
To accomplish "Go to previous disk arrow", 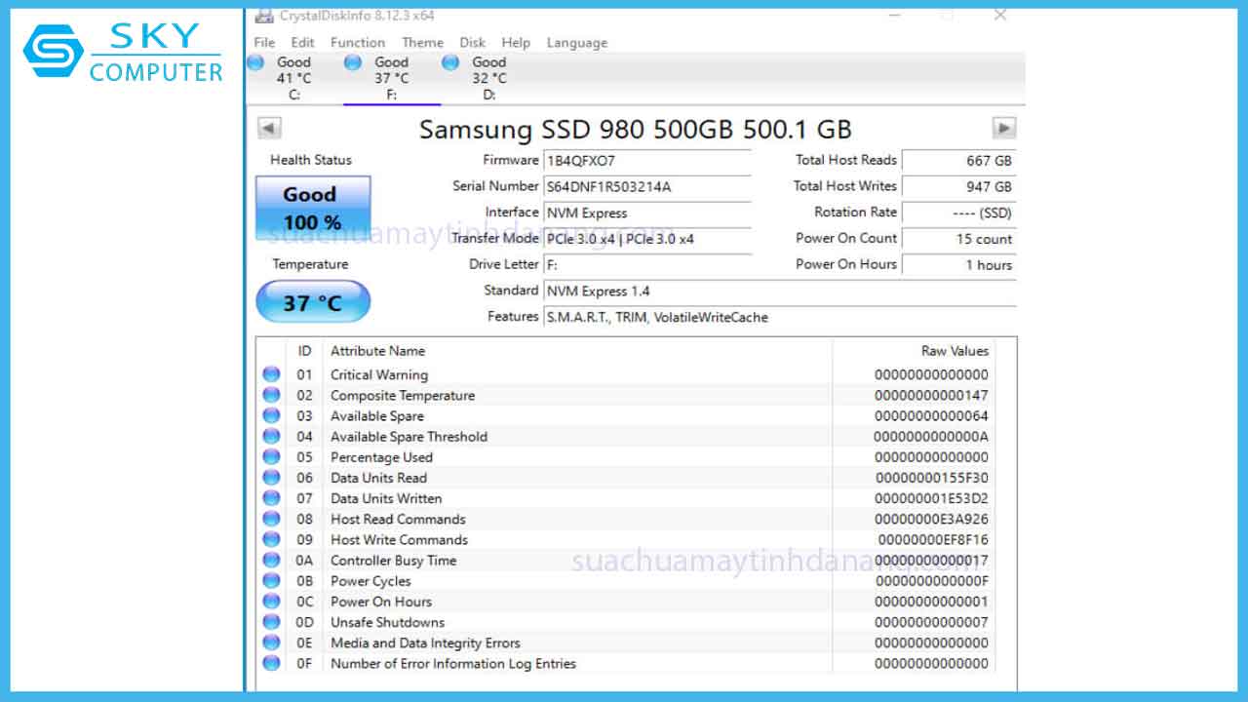I will pyautogui.click(x=269, y=128).
